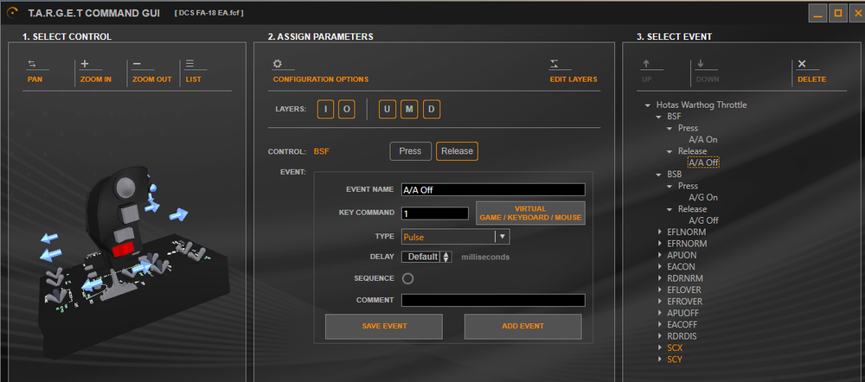This screenshot has width=865, height=382.
Task: Click the Zoom Out minus icon
Action: pyautogui.click(x=136, y=65)
